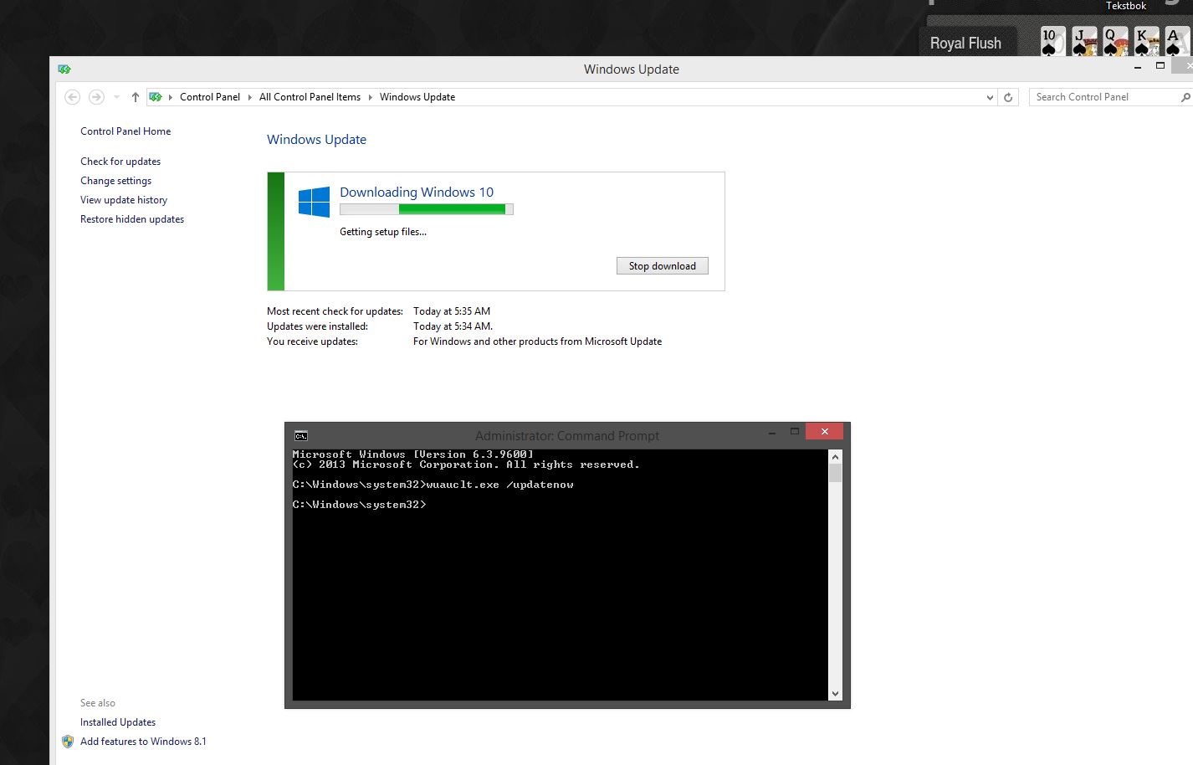
Task: Click 'Getting setup files...' status text
Action: point(383,232)
